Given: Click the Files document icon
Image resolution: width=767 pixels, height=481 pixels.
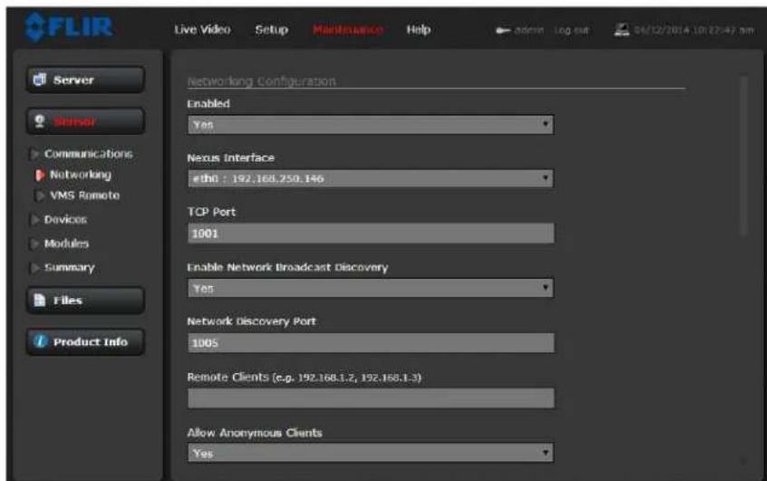Looking at the screenshot, I should pyautogui.click(x=40, y=300).
